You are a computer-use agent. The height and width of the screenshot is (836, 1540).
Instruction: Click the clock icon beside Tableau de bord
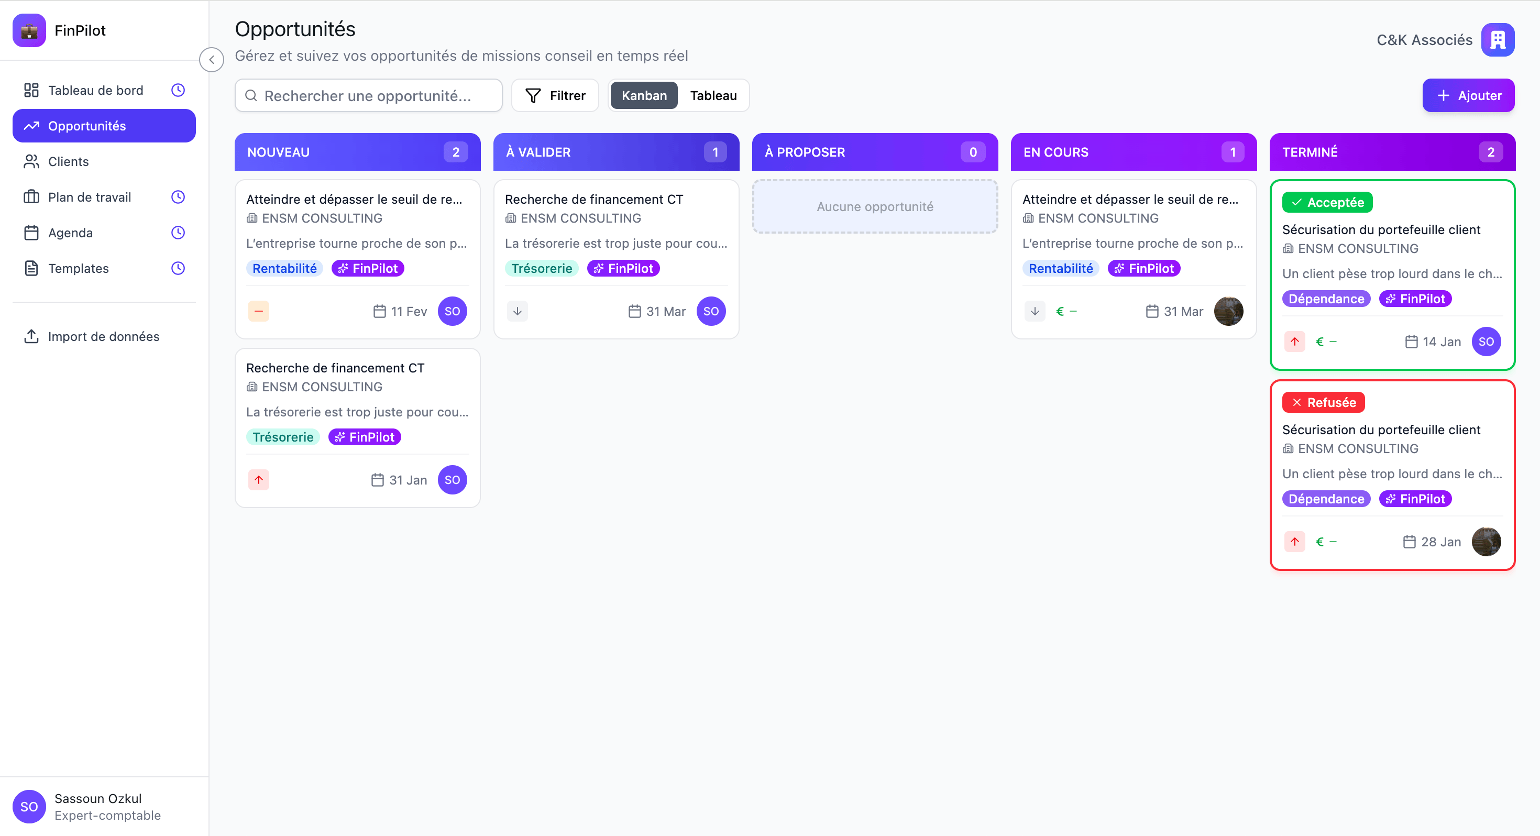[x=178, y=90]
